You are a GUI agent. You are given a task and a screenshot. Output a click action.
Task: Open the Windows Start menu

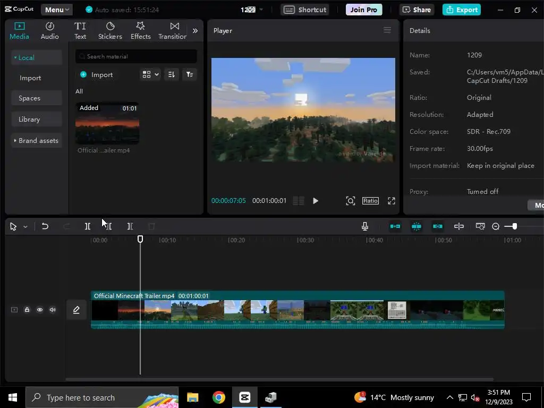tap(13, 397)
